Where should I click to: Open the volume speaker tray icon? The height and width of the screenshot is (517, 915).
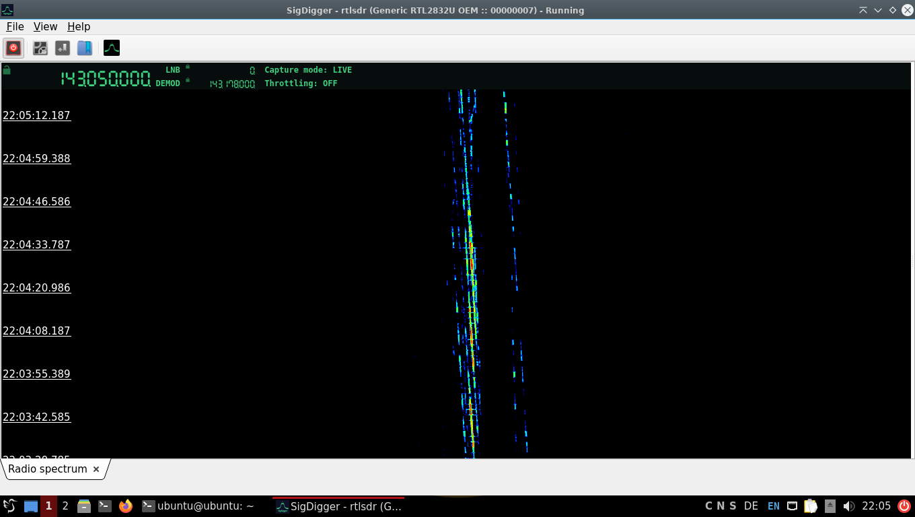pyautogui.click(x=848, y=506)
